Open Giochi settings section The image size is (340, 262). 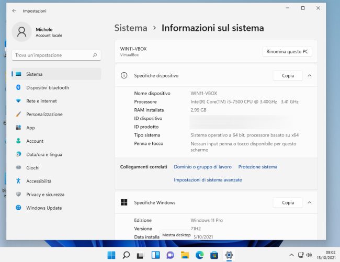[56, 168]
